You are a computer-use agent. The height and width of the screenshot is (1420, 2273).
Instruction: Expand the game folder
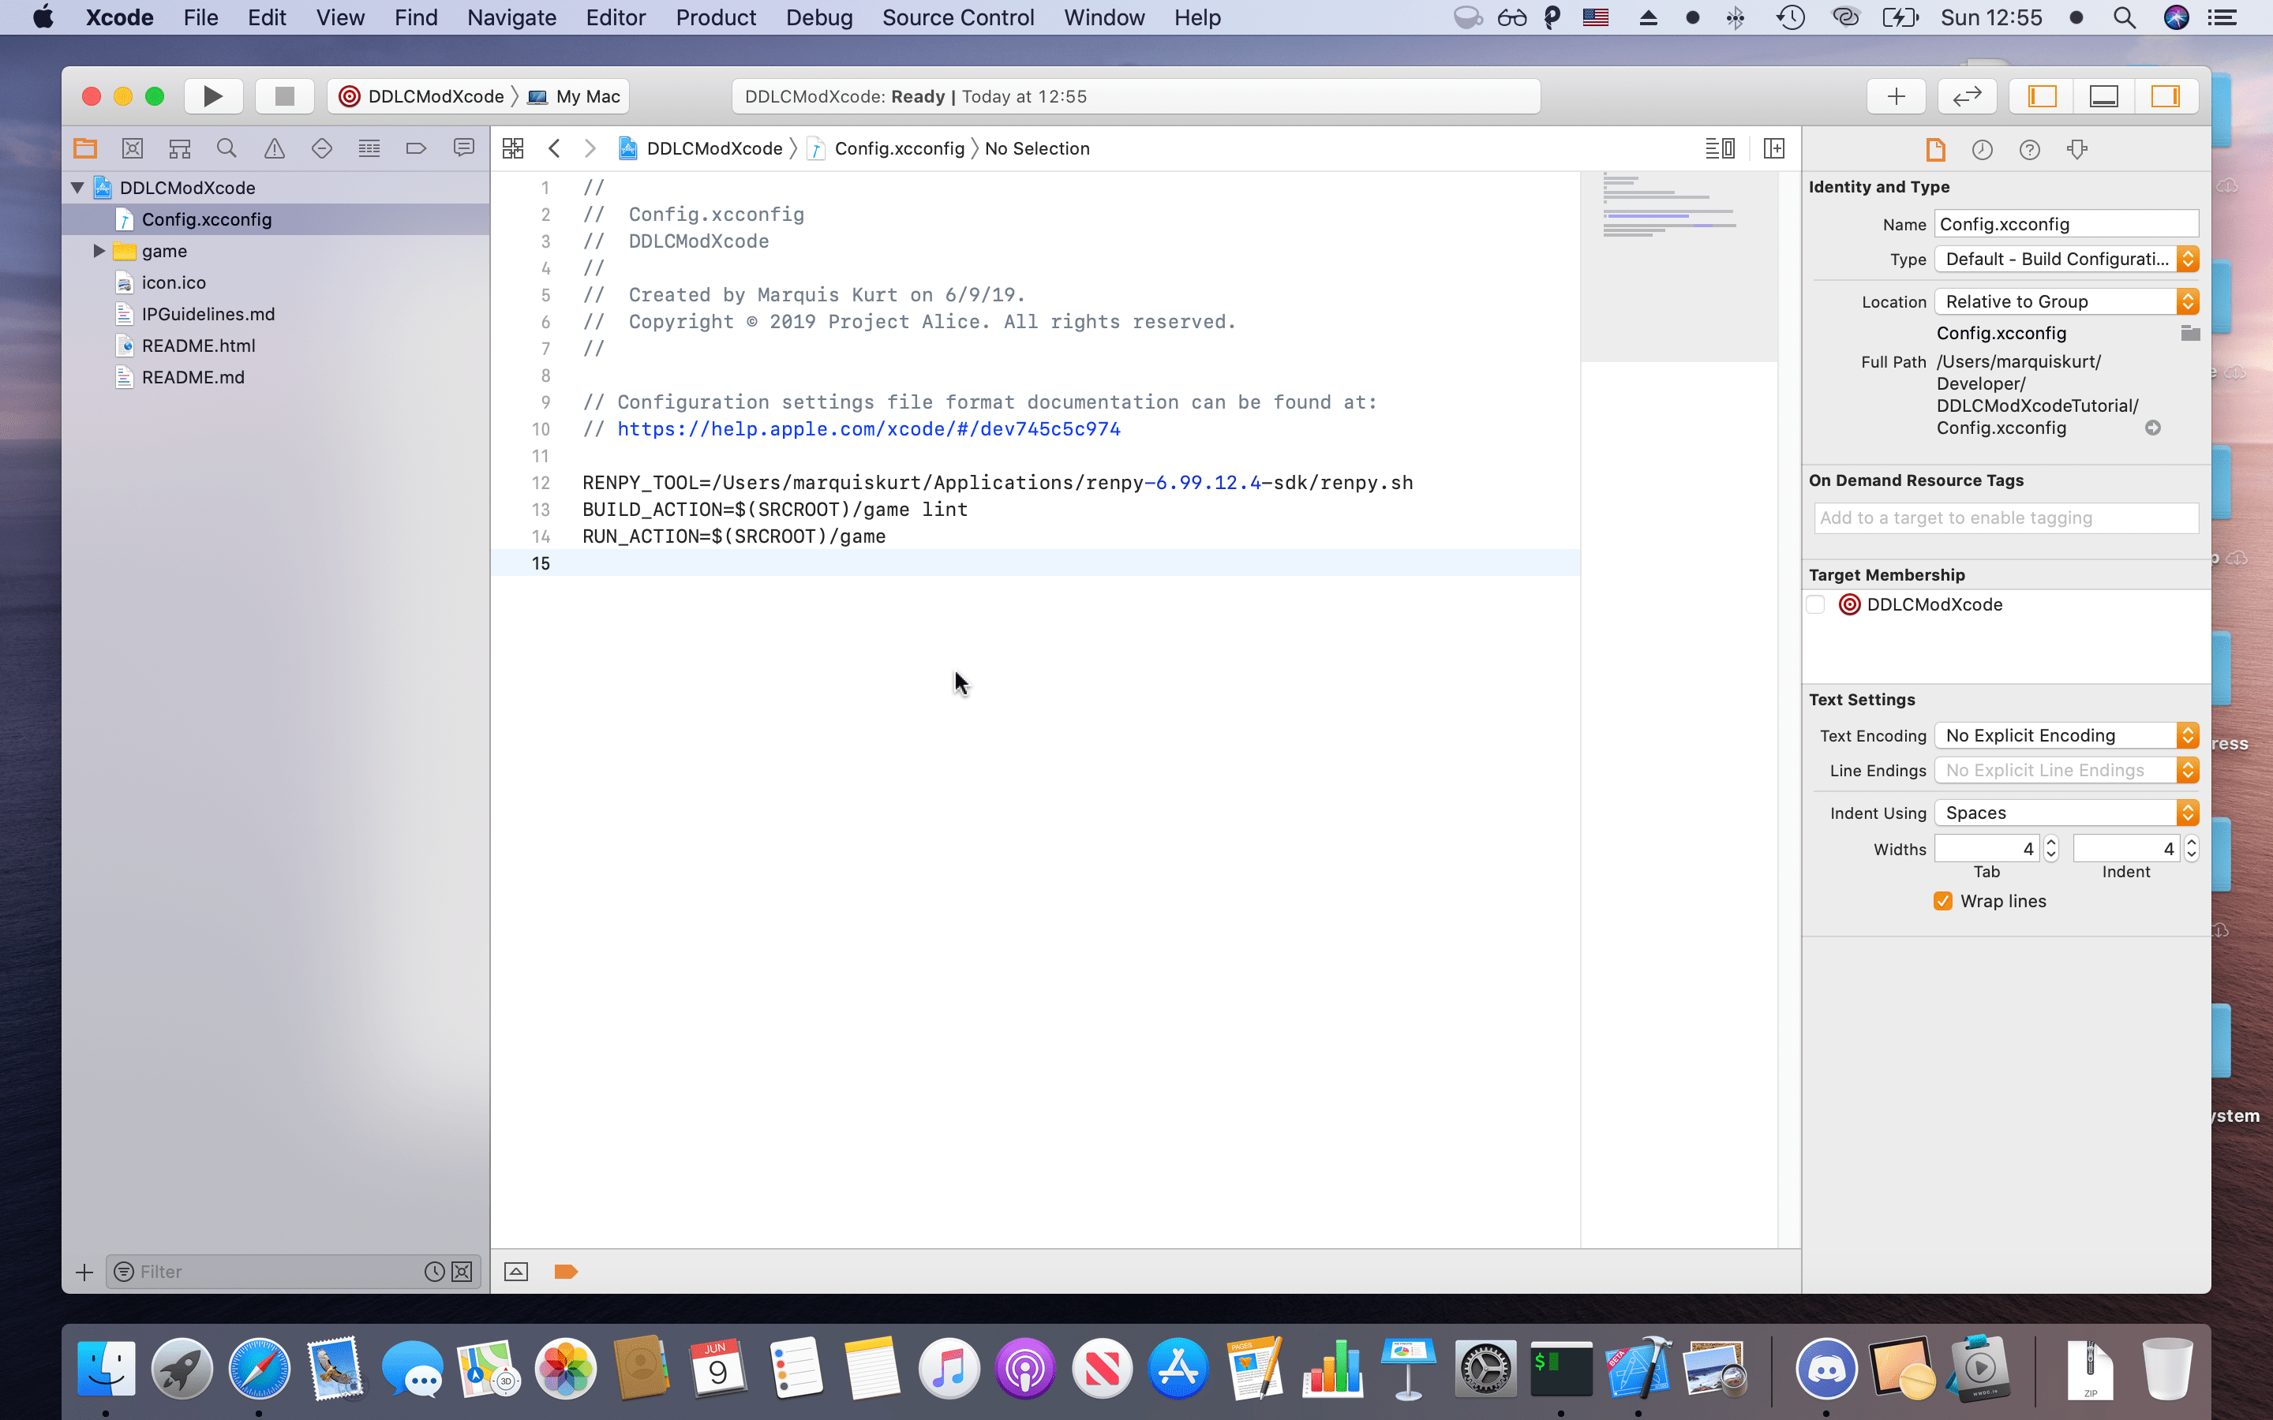click(x=99, y=251)
